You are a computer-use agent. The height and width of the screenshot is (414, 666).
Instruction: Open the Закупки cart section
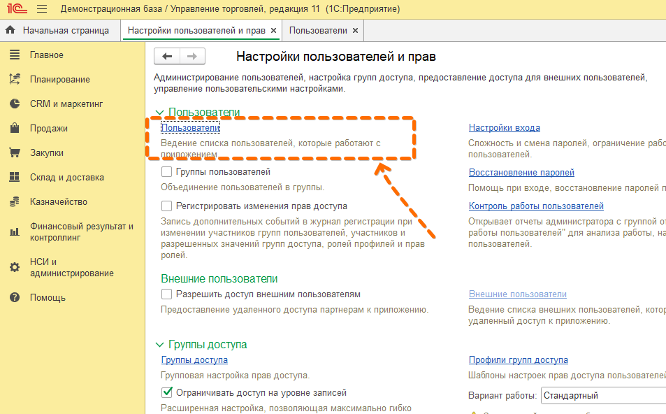(46, 153)
